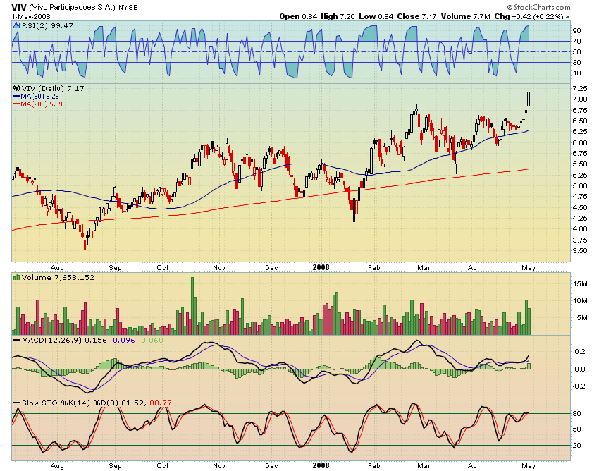Image resolution: width=599 pixels, height=471 pixels.
Task: Click the VIV ticker symbol in the title
Action: coord(19,7)
